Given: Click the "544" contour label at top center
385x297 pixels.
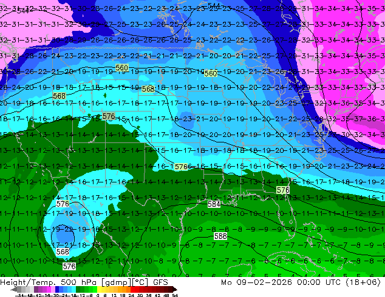Looking at the screenshot, I should (214, 5).
